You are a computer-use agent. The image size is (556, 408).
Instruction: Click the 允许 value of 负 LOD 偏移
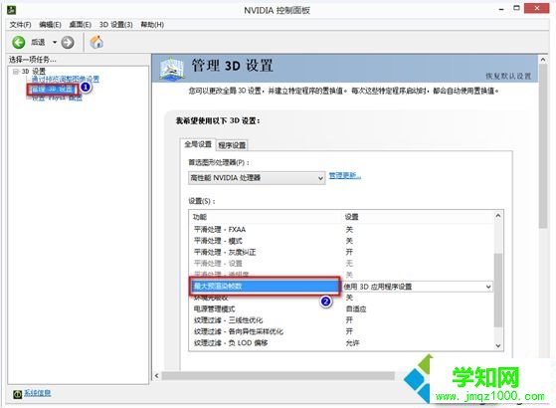(x=352, y=342)
